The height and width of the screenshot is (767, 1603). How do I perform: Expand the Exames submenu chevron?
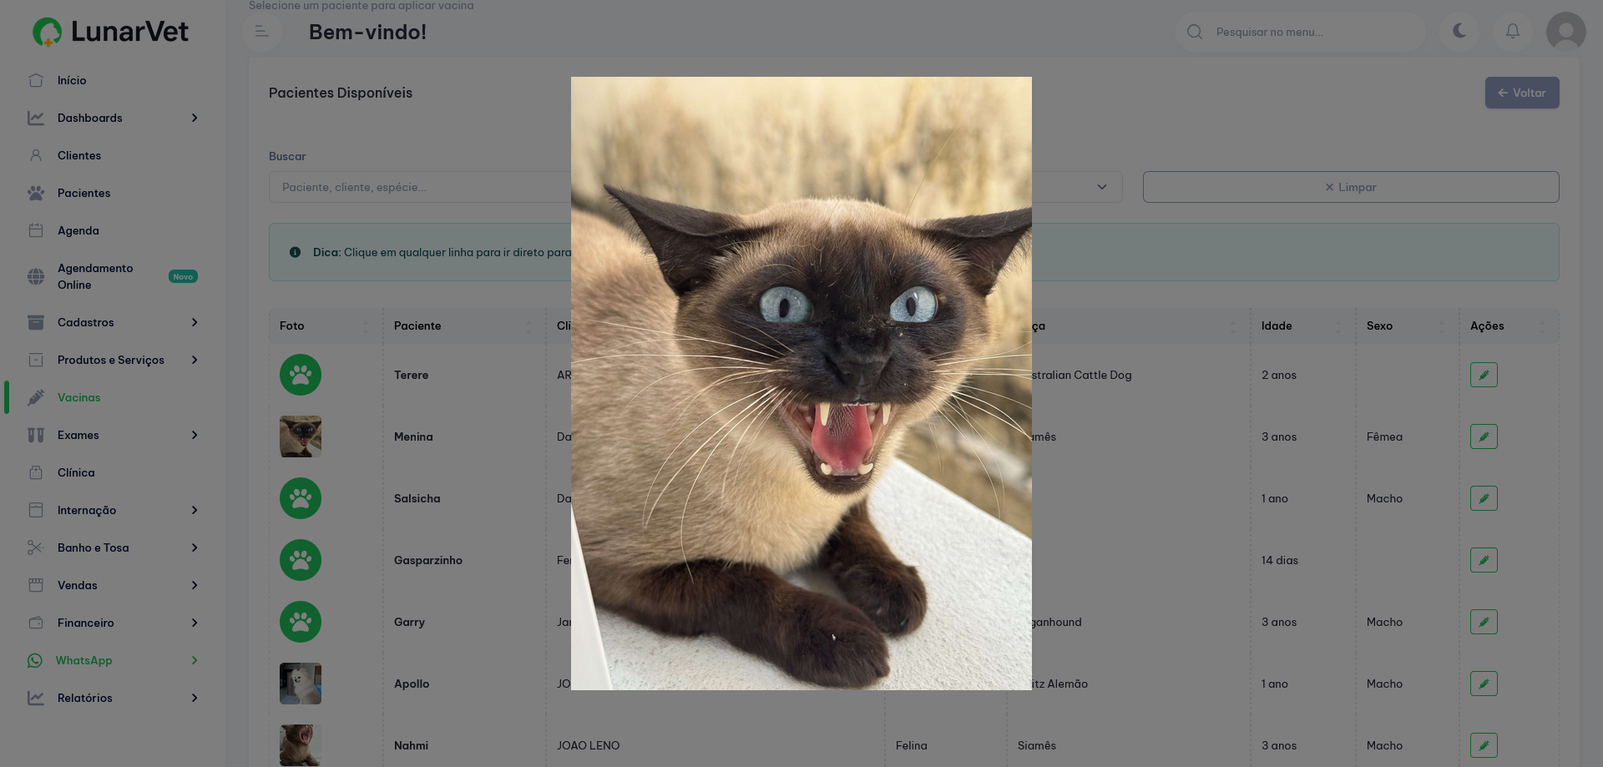click(x=195, y=435)
